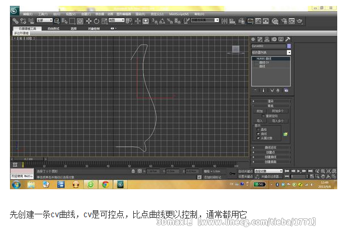Click the Mirror tool icon

point(224,21)
